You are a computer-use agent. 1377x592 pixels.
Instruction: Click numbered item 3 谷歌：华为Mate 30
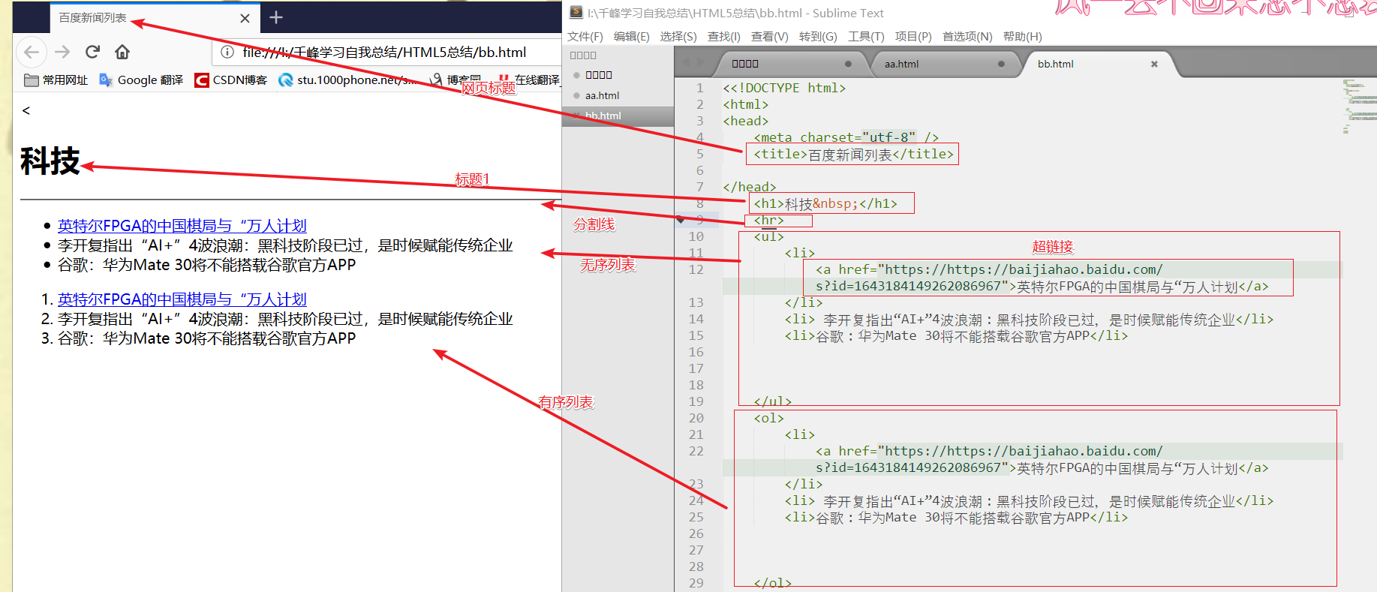tap(206, 338)
